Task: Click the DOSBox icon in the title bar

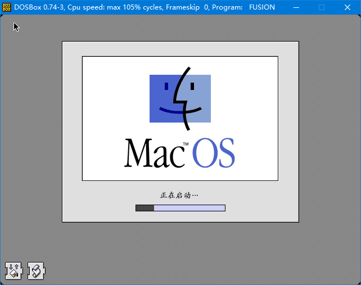Action: 7,7
